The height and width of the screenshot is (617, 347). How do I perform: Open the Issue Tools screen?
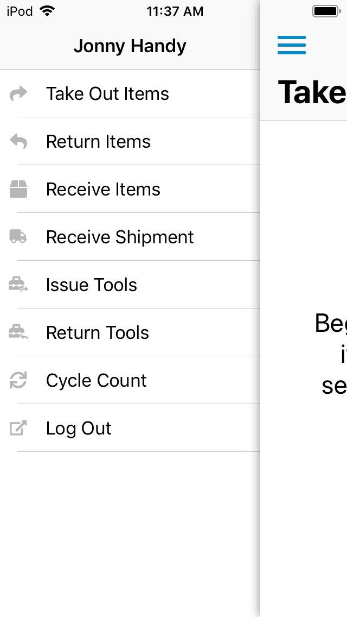pyautogui.click(x=92, y=285)
